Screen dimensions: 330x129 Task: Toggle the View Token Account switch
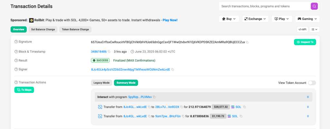[312, 83]
